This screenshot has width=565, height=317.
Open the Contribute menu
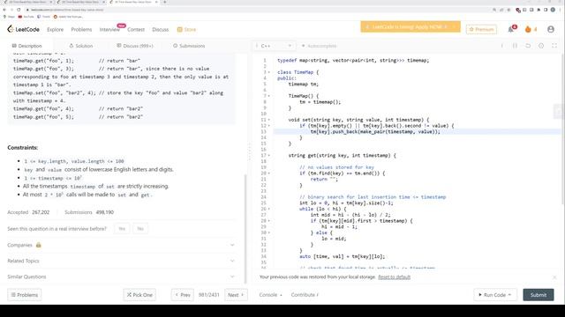pos(305,295)
